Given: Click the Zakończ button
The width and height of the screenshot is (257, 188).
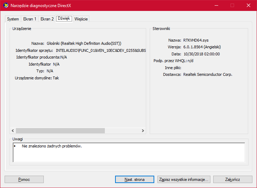Looking at the screenshot, I should [x=233, y=180].
